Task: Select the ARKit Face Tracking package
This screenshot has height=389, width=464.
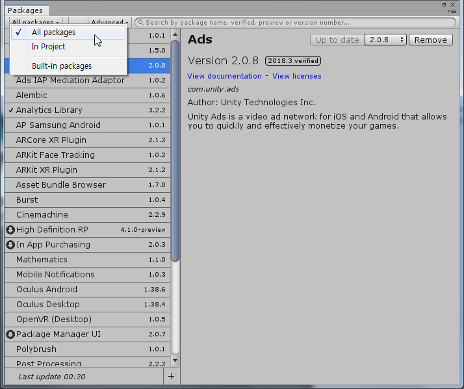Action: (88, 155)
